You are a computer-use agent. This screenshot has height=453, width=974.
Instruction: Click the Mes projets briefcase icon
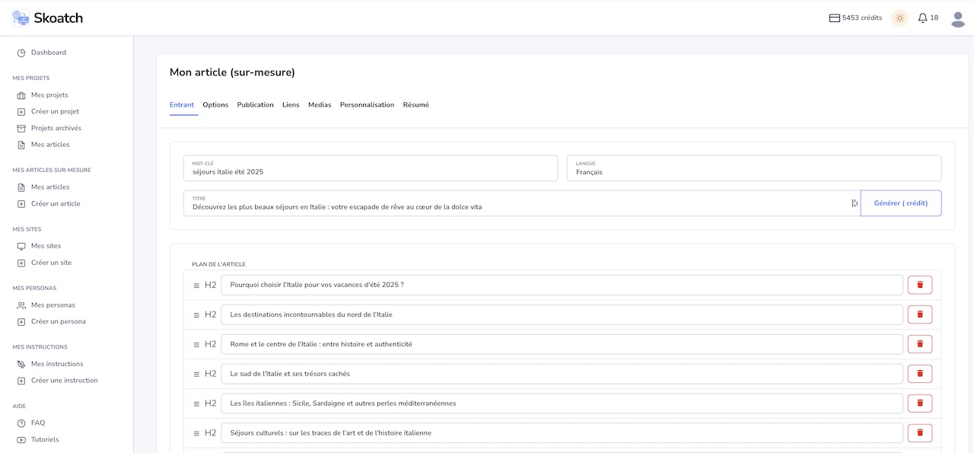click(x=21, y=95)
